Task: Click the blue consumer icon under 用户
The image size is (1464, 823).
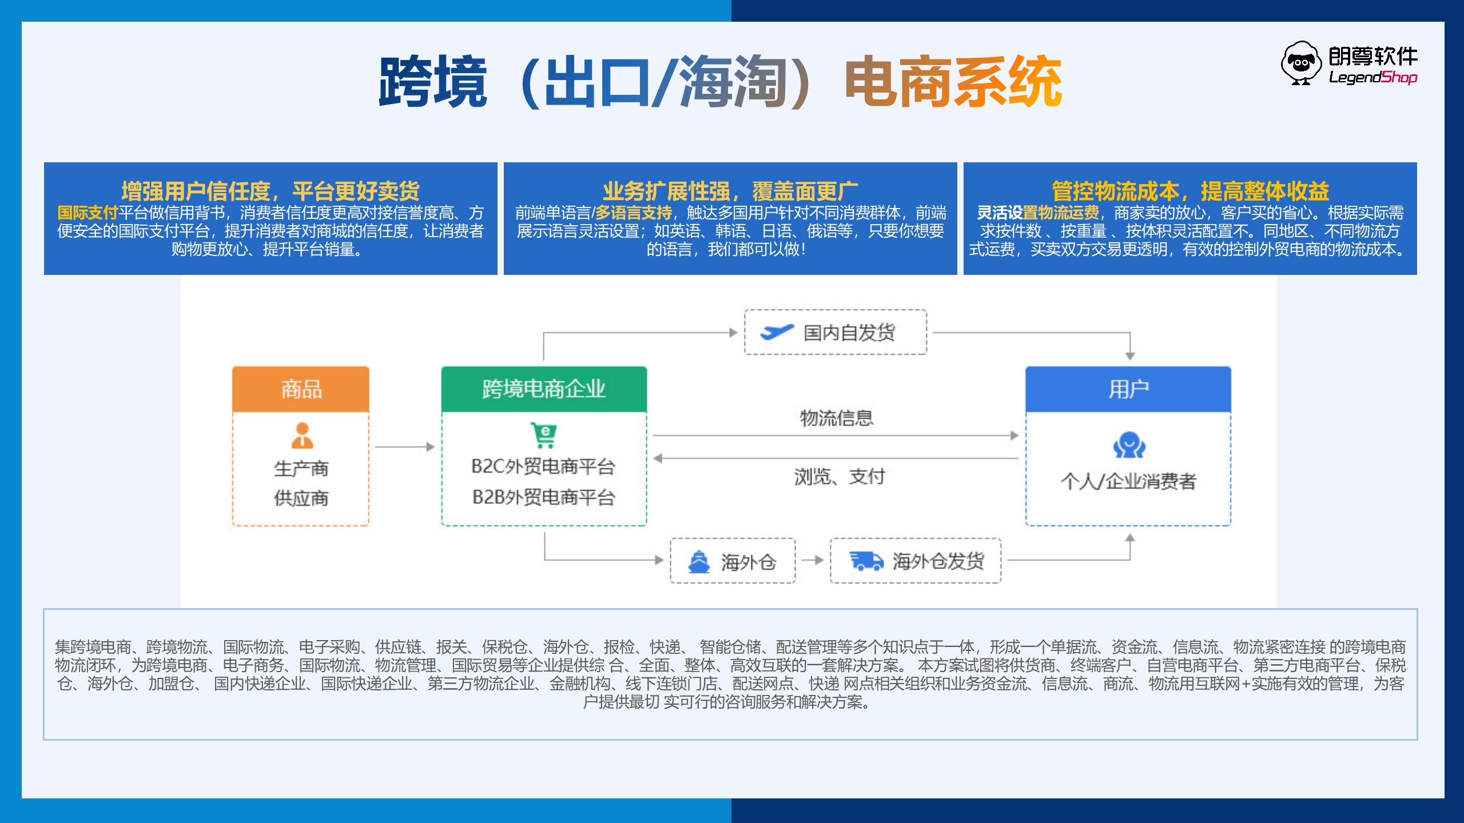Action: (x=1128, y=445)
